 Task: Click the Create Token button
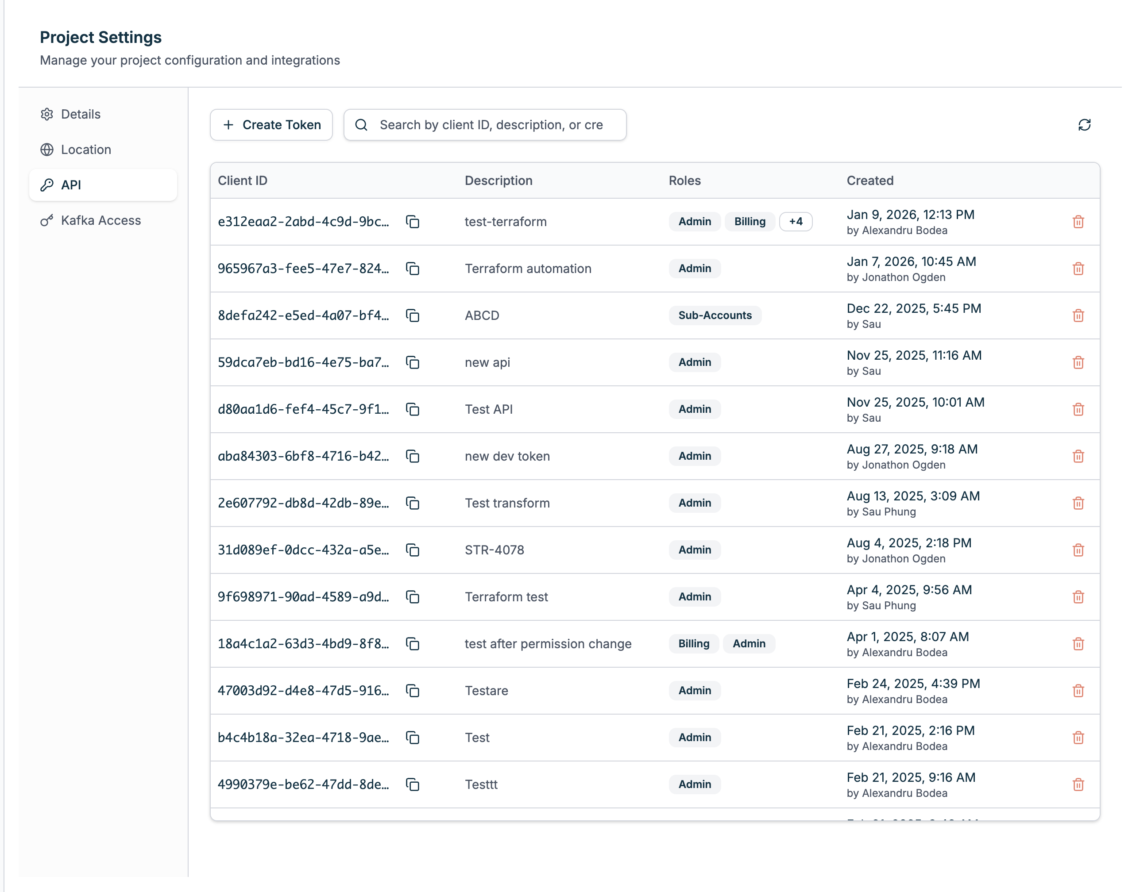coord(270,125)
